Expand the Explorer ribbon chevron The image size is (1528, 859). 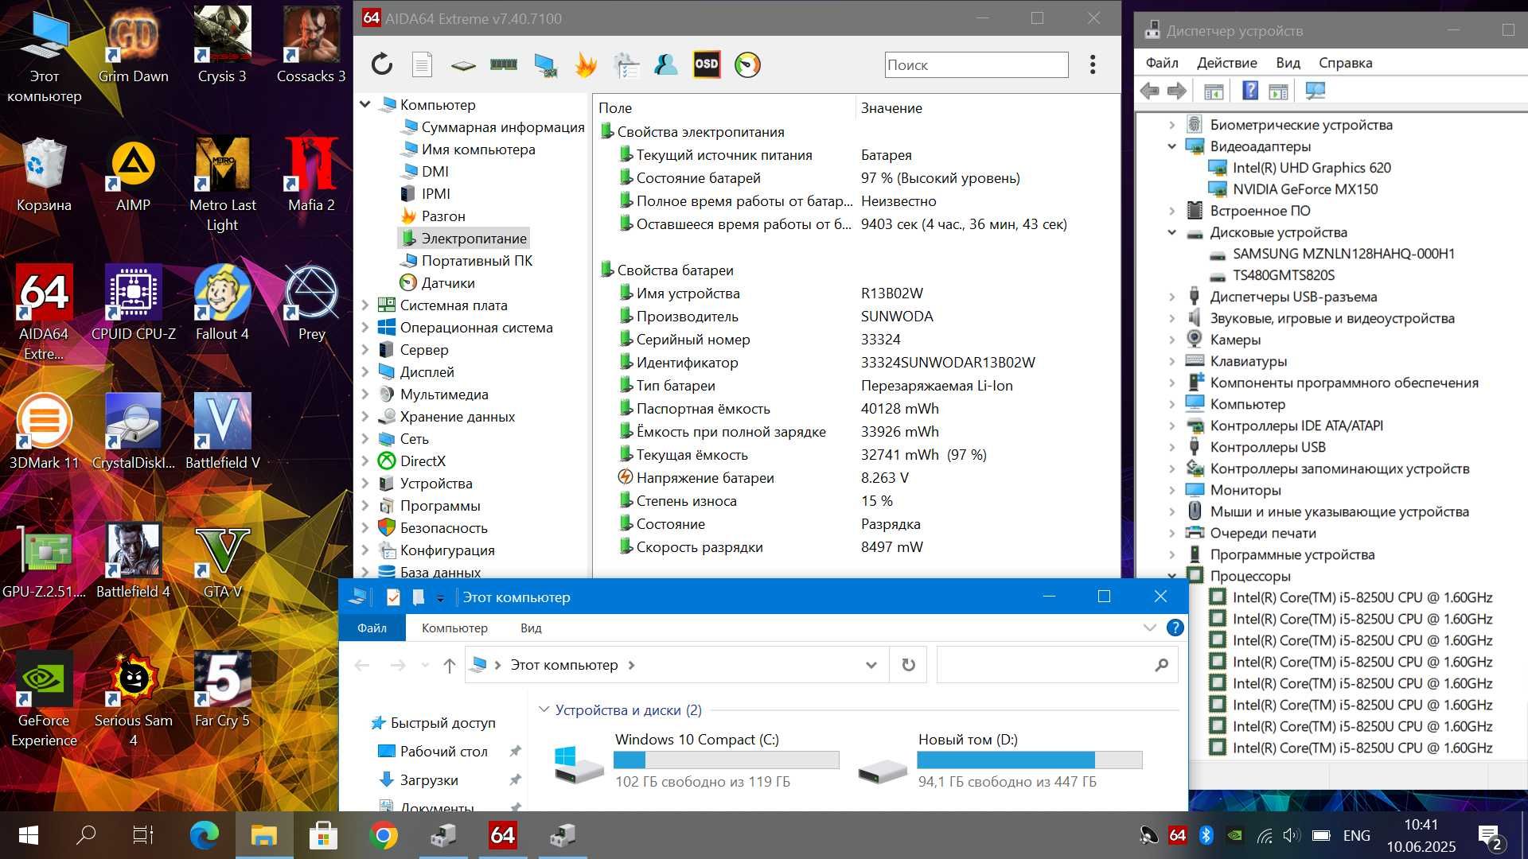click(x=1149, y=628)
